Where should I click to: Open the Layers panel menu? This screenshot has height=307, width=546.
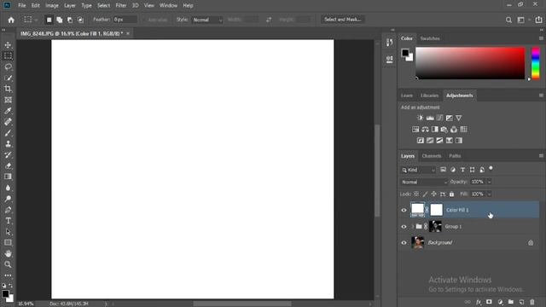tap(541, 156)
